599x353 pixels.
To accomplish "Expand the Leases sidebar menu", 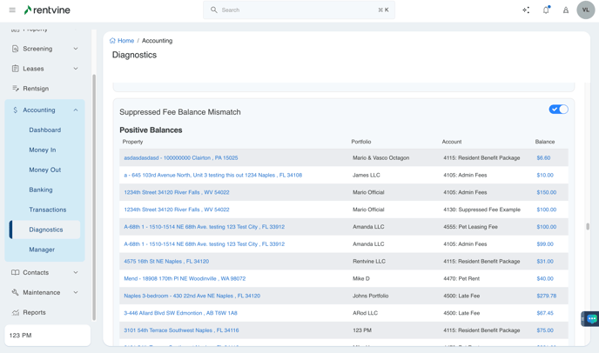I will pos(76,69).
